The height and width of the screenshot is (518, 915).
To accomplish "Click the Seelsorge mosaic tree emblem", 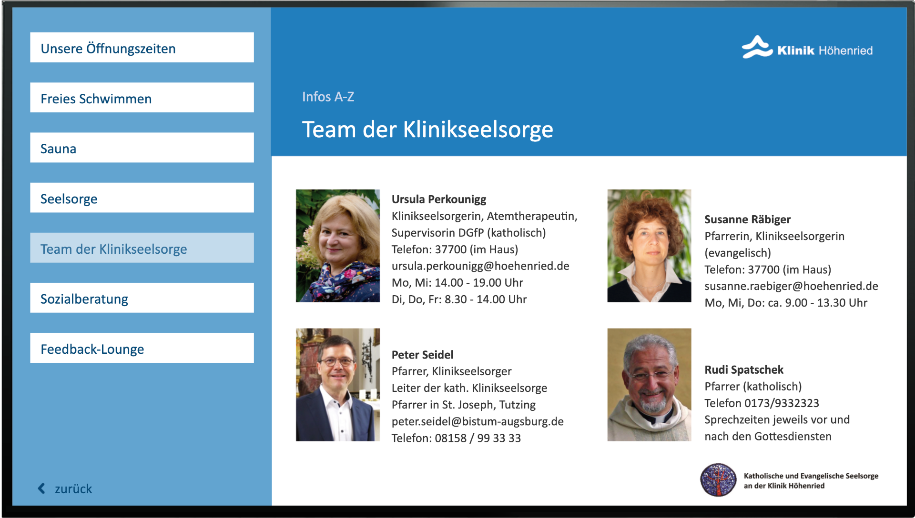I will tap(718, 480).
